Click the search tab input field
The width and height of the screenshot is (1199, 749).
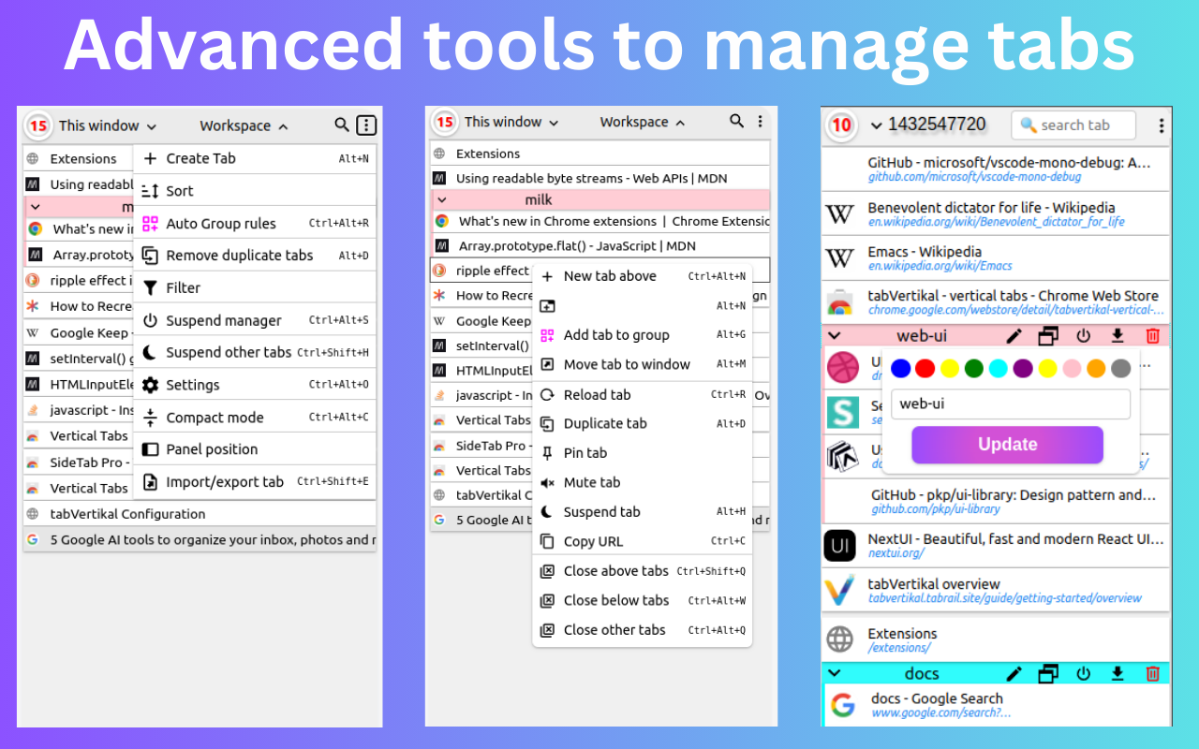click(x=1073, y=125)
